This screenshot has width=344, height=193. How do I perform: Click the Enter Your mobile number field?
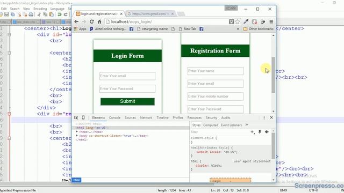tap(216, 96)
